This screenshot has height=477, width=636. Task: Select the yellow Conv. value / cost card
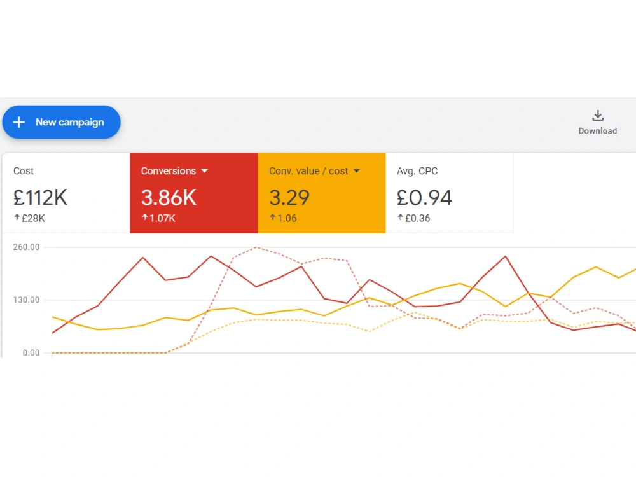pos(322,193)
